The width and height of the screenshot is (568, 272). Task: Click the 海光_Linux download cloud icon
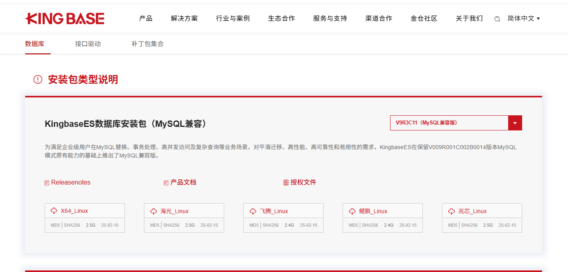[x=154, y=211]
